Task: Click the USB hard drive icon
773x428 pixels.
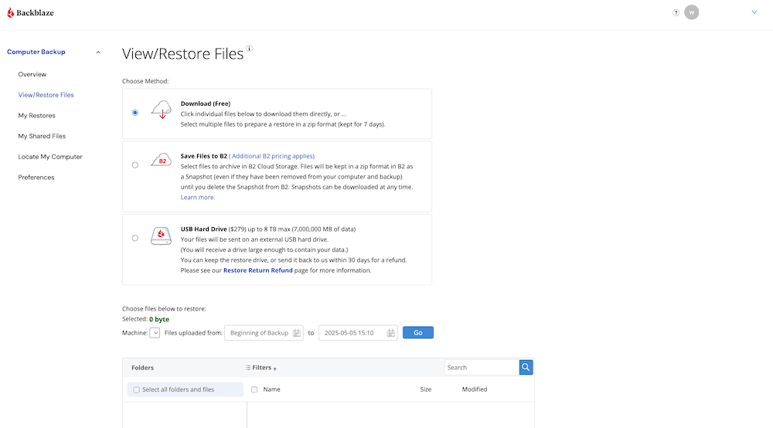Action: (x=162, y=236)
